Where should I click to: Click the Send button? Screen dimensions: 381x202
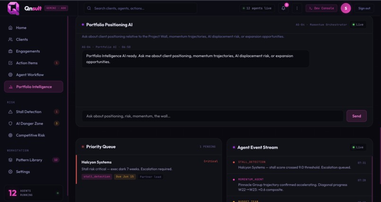[x=356, y=116]
